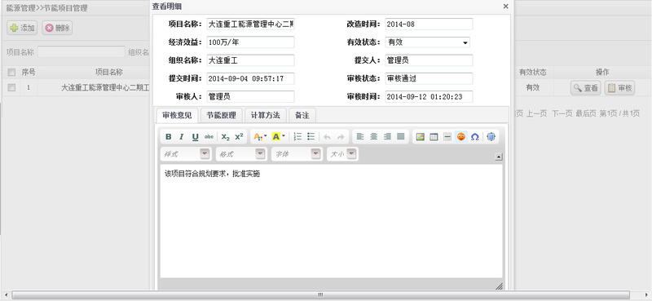Toggle bold formatting in editor
Viewport: 652px width, 301px height.
[x=169, y=137]
